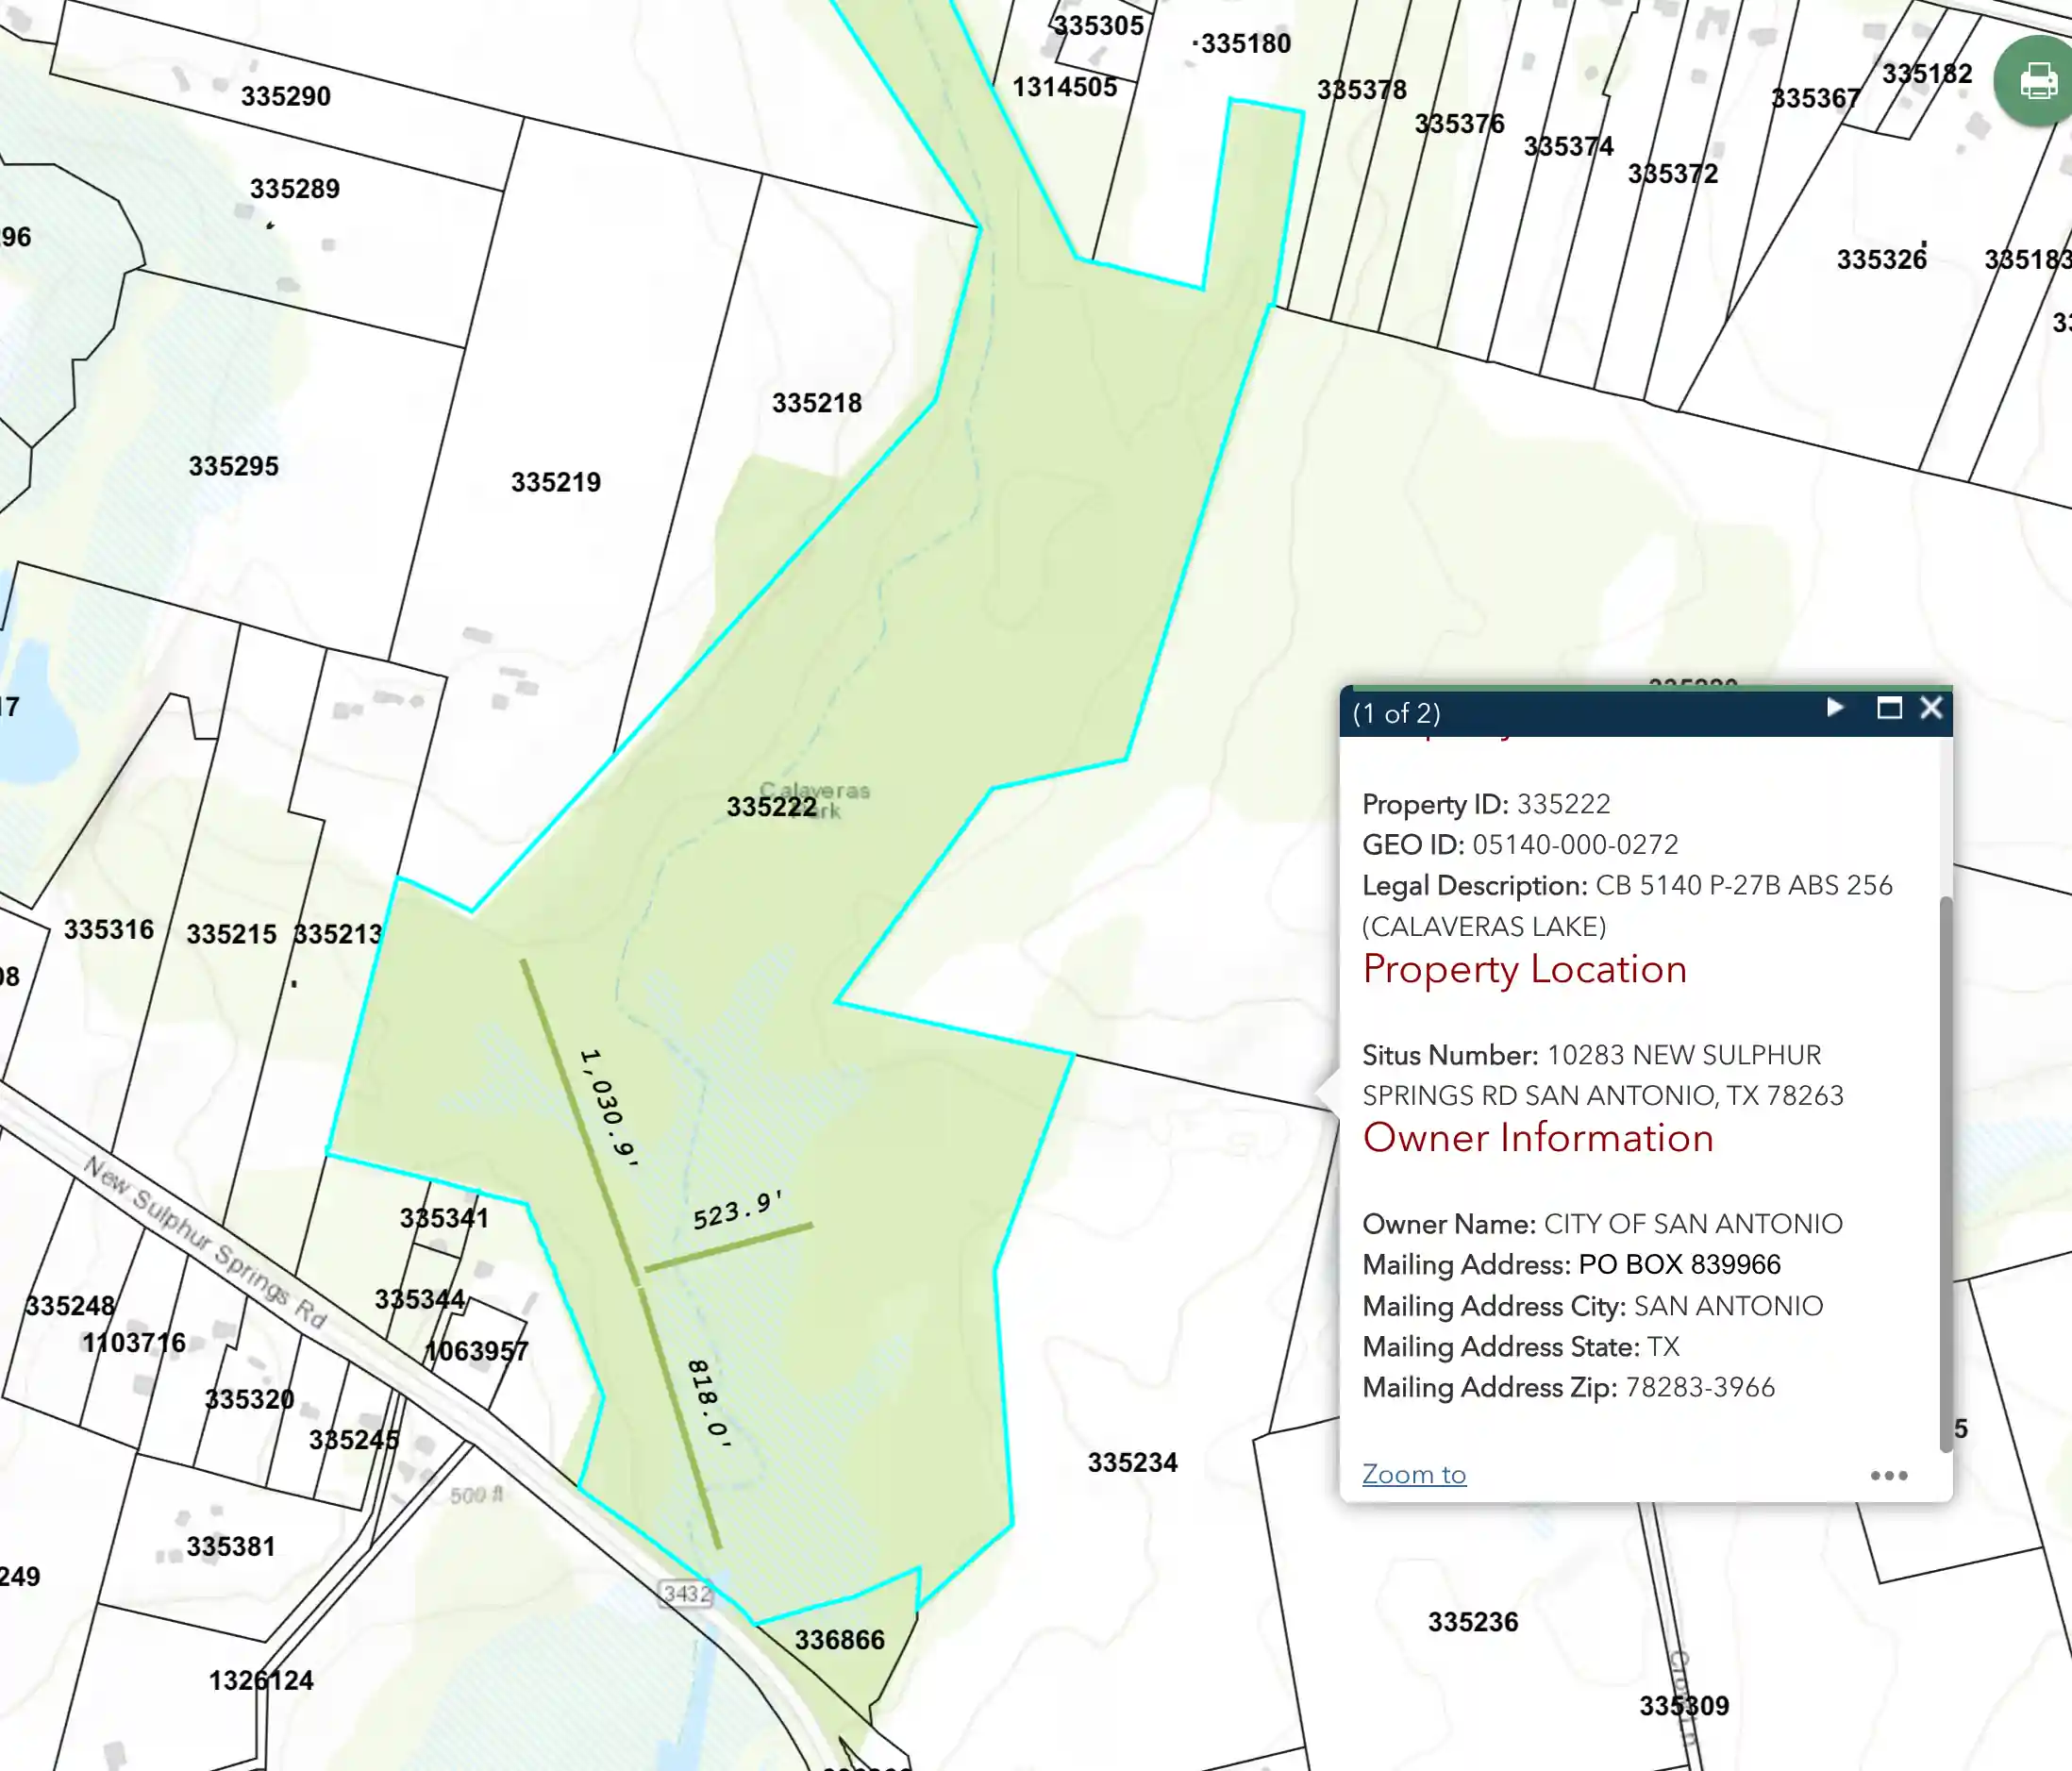Show next feature in popup
This screenshot has width=2072, height=1771.
click(1835, 708)
